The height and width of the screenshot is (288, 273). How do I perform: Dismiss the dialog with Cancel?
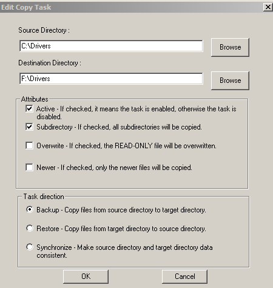tap(184, 277)
